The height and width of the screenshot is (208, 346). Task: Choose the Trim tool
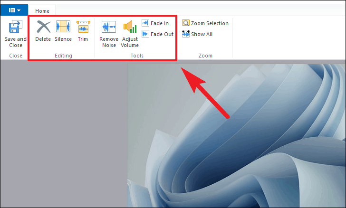click(83, 31)
